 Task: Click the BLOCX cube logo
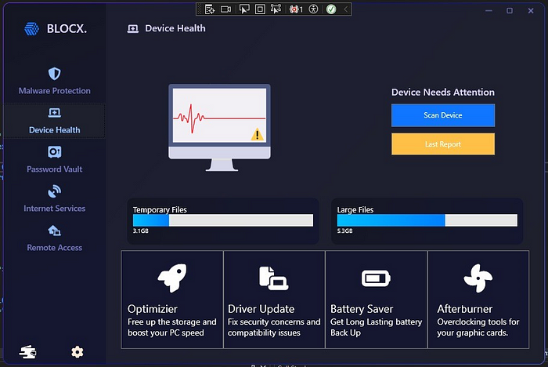tap(32, 29)
